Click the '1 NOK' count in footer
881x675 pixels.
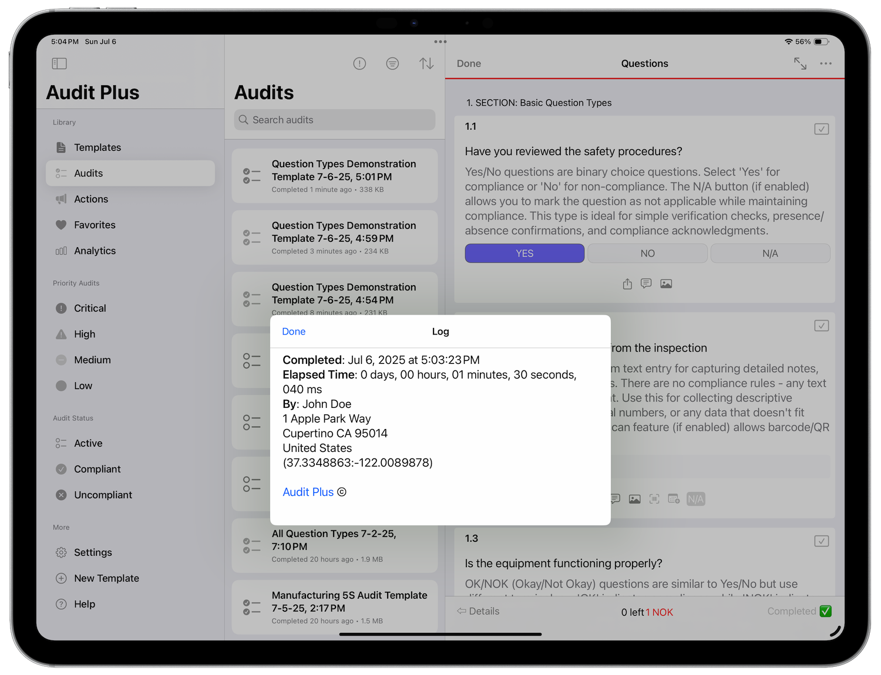click(659, 612)
